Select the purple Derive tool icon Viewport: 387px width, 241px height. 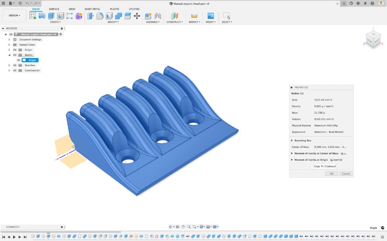pyautogui.click(x=79, y=16)
